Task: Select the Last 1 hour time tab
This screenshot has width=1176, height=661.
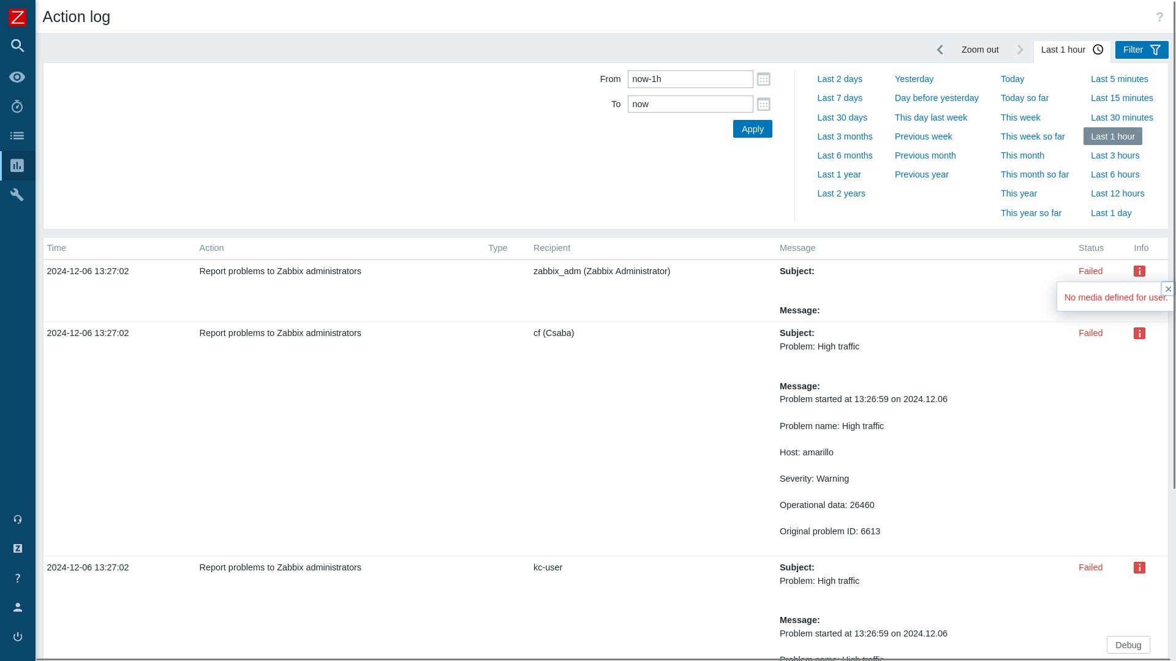Action: click(x=1071, y=50)
